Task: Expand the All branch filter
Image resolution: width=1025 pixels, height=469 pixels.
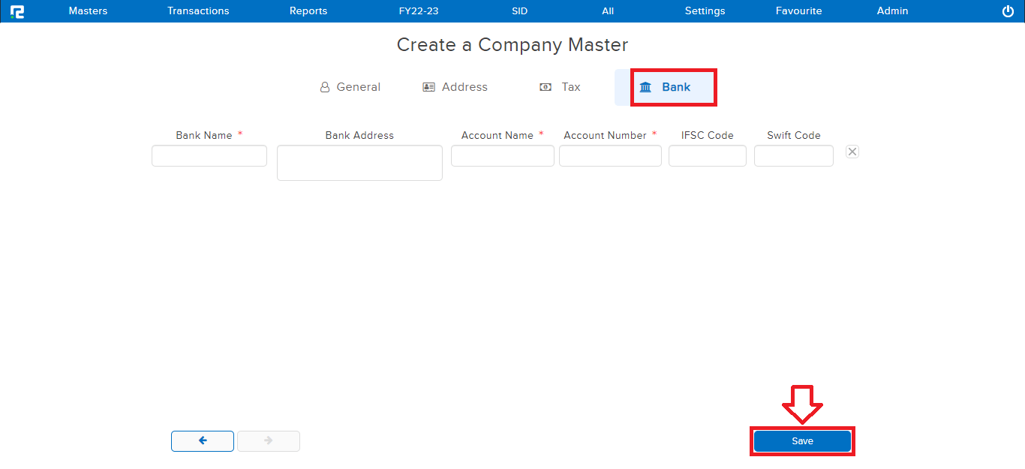Action: pos(608,11)
